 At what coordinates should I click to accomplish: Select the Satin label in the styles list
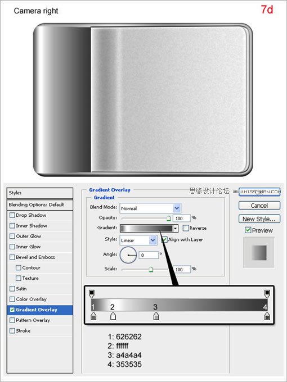coord(21,289)
